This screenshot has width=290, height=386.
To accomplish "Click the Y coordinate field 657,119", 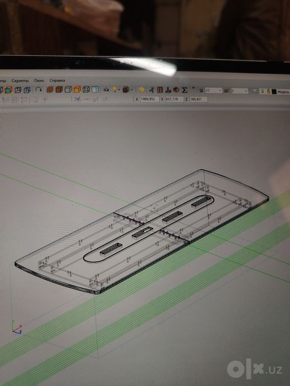I will point(174,99).
